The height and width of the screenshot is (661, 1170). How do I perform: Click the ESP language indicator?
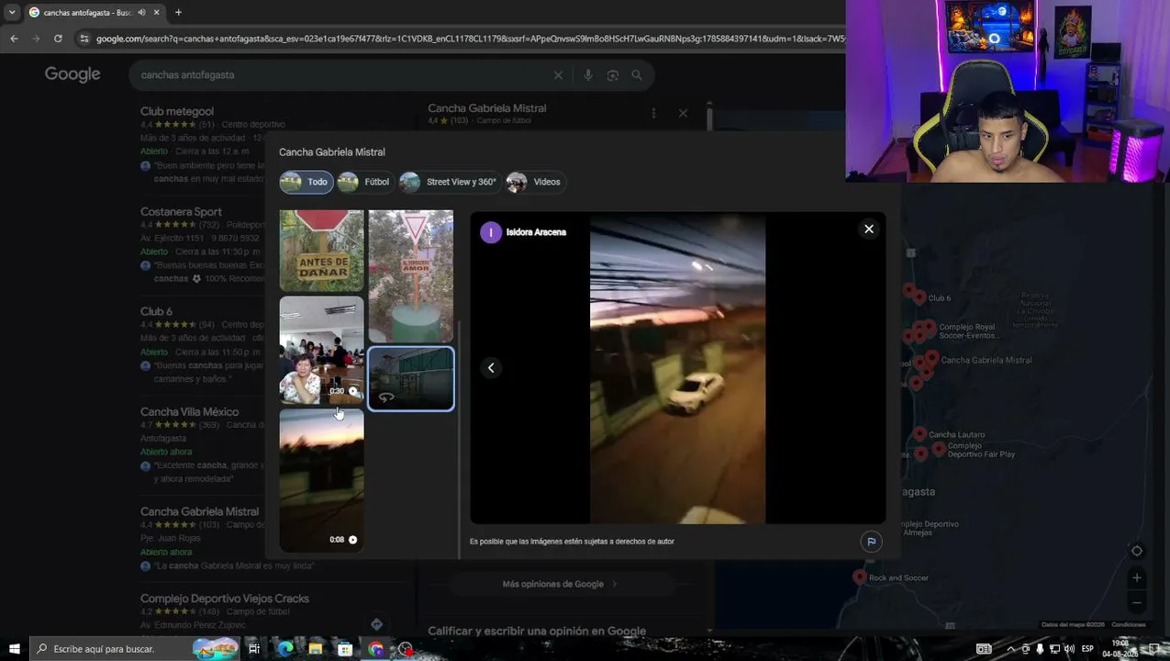click(x=1087, y=649)
